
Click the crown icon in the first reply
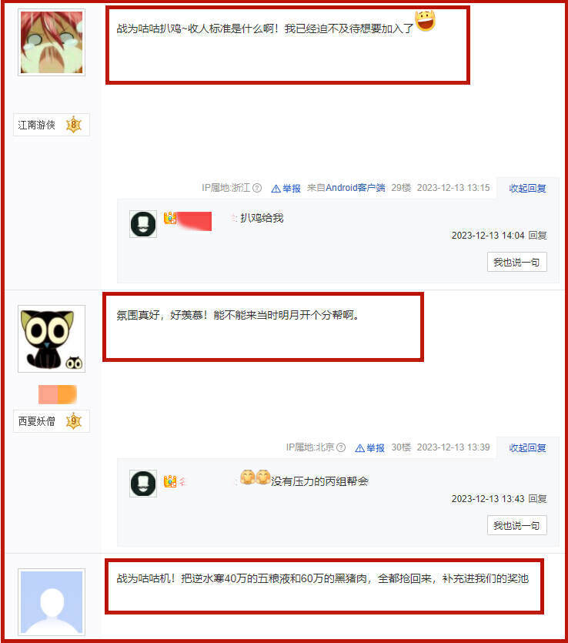pyautogui.click(x=170, y=218)
